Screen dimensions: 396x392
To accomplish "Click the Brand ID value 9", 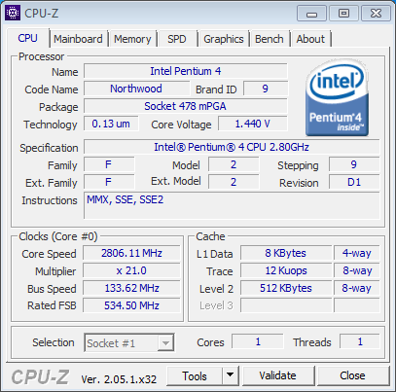I will coord(266,89).
